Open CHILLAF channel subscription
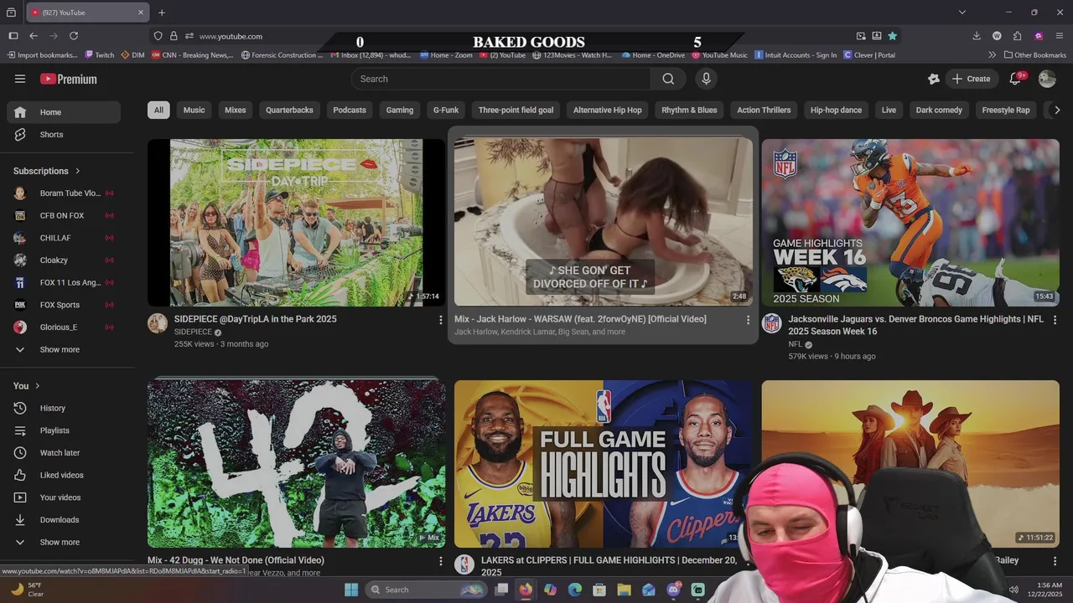 point(64,238)
